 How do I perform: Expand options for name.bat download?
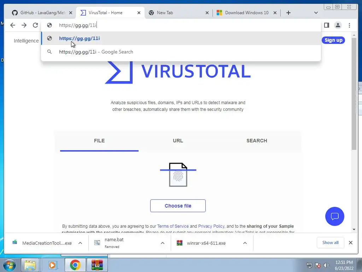pos(163,243)
